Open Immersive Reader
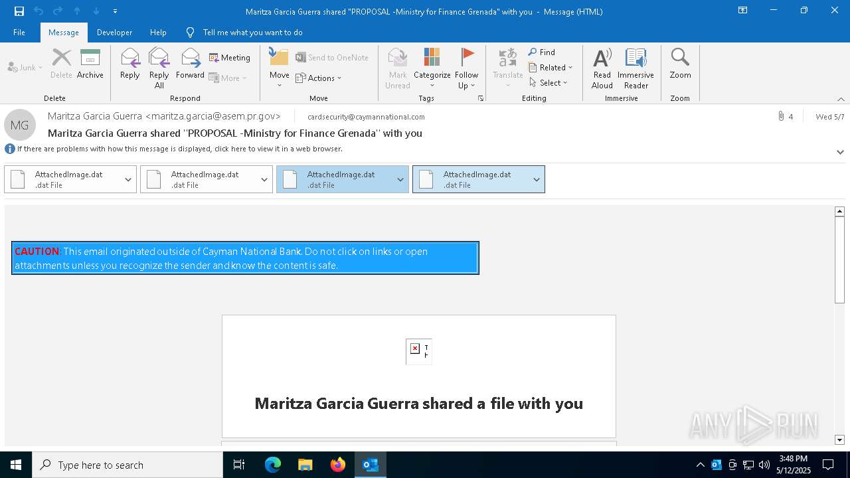 [x=636, y=68]
